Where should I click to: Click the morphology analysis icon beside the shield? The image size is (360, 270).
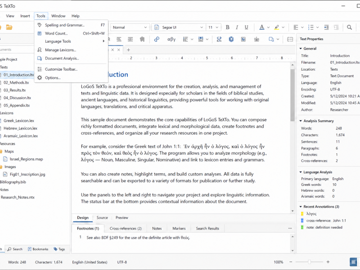click(219, 39)
